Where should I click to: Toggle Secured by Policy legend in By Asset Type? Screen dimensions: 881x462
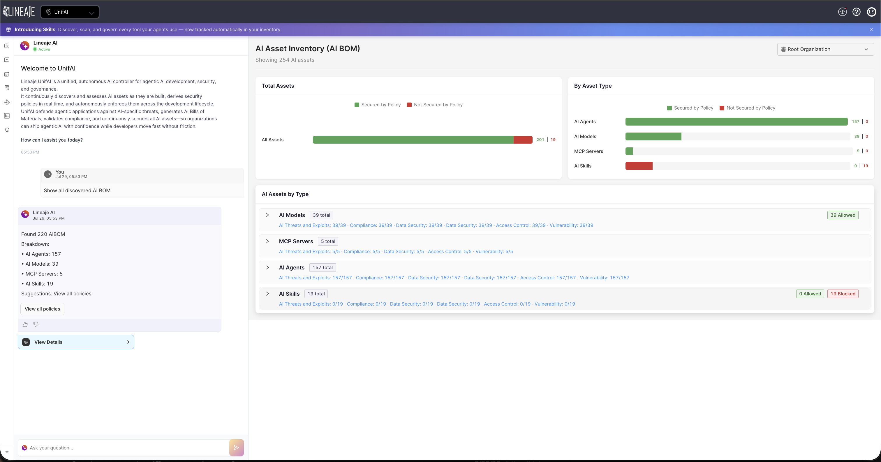pos(690,108)
